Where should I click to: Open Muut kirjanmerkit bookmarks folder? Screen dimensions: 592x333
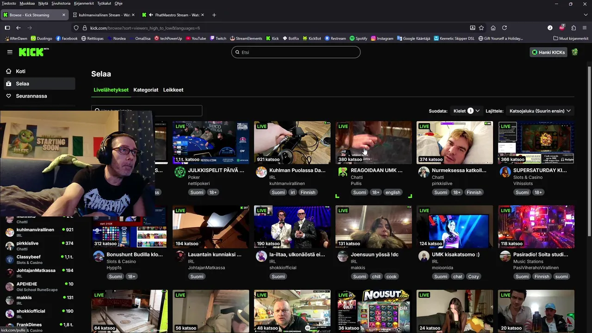coord(570,38)
